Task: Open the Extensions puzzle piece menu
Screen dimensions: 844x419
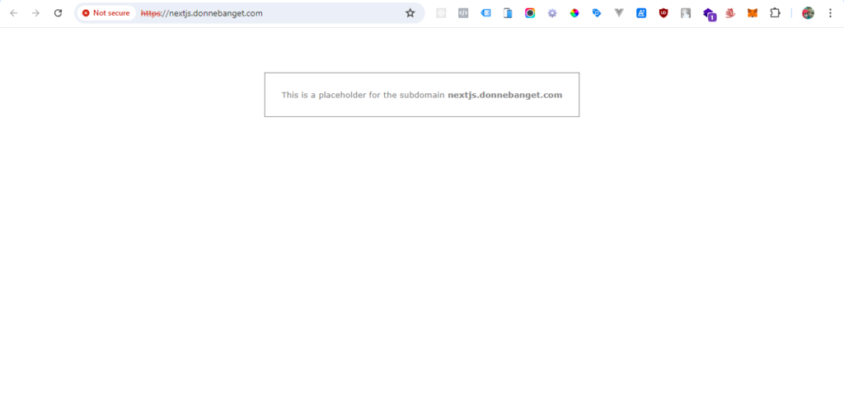Action: 775,13
